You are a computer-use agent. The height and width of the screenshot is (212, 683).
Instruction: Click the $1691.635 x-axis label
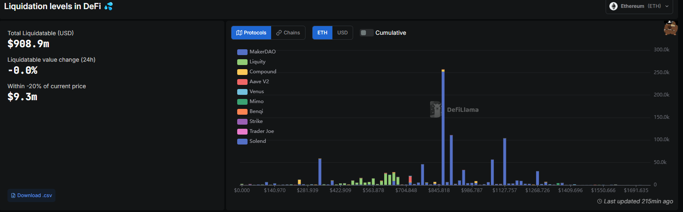click(636, 190)
